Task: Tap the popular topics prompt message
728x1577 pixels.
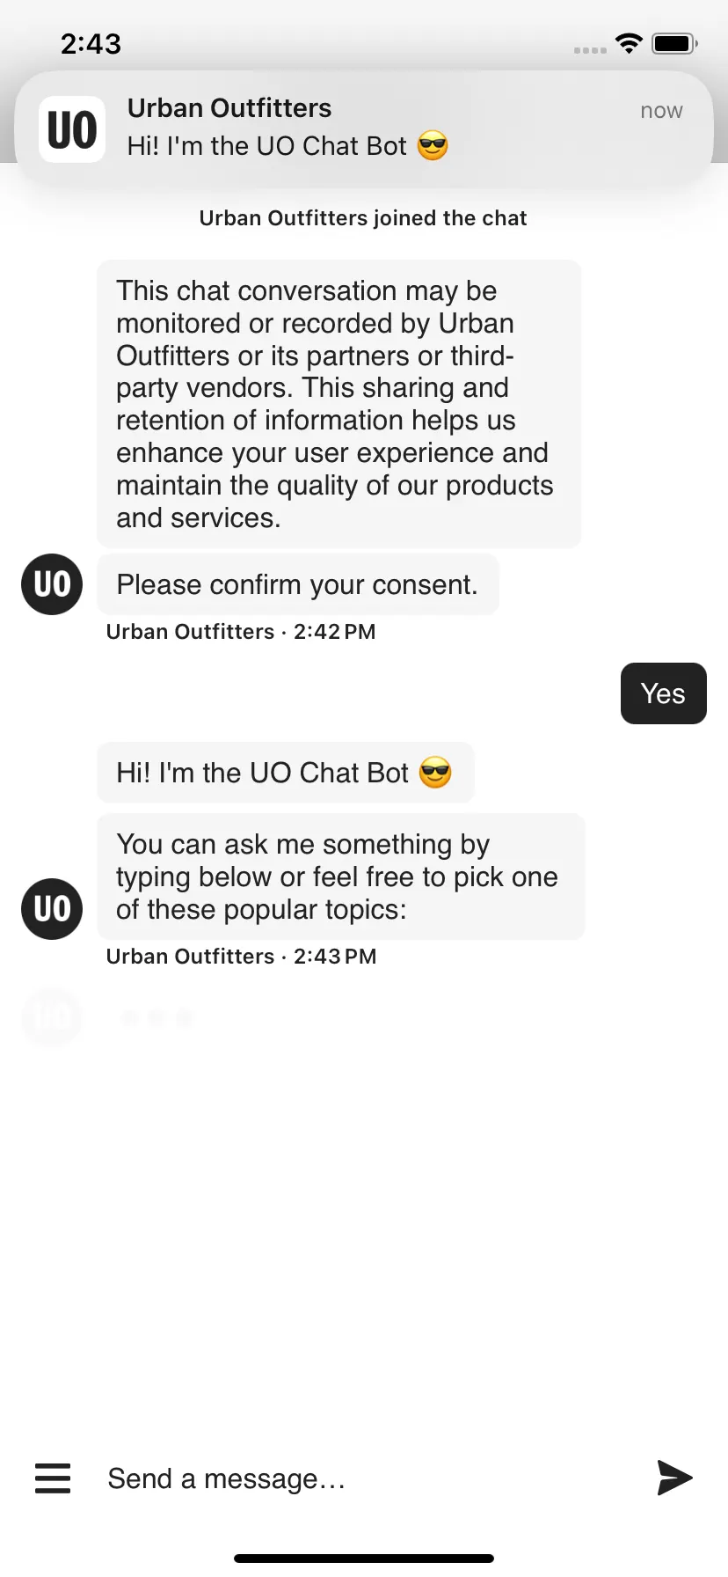Action: [341, 877]
